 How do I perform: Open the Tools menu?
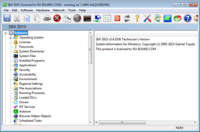[x=72, y=10]
